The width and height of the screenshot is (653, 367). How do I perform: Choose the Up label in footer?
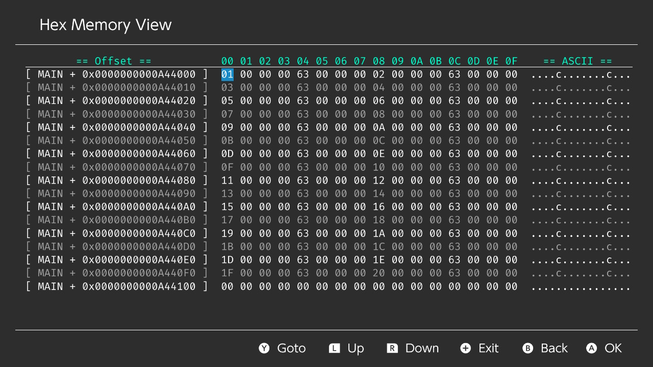click(356, 349)
